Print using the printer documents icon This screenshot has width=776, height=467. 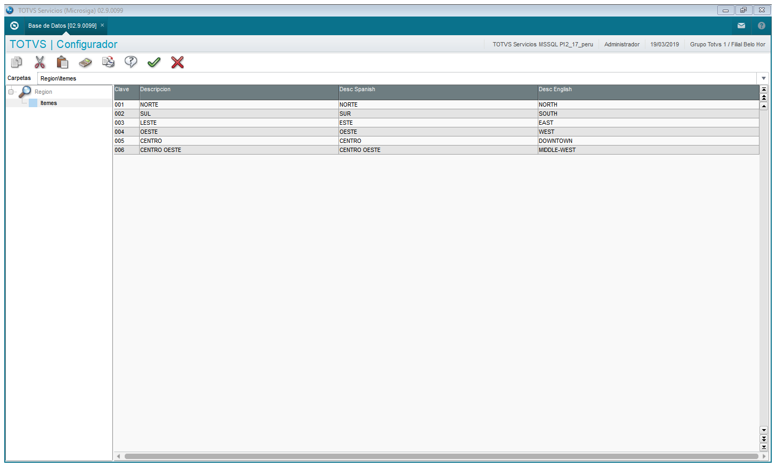point(108,62)
